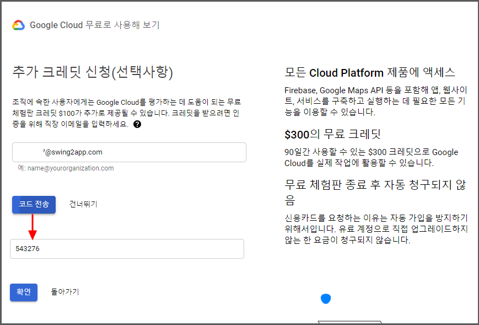Click the blue circle illustration
Screen dimensions: 479x325
pyautogui.click(x=326, y=299)
